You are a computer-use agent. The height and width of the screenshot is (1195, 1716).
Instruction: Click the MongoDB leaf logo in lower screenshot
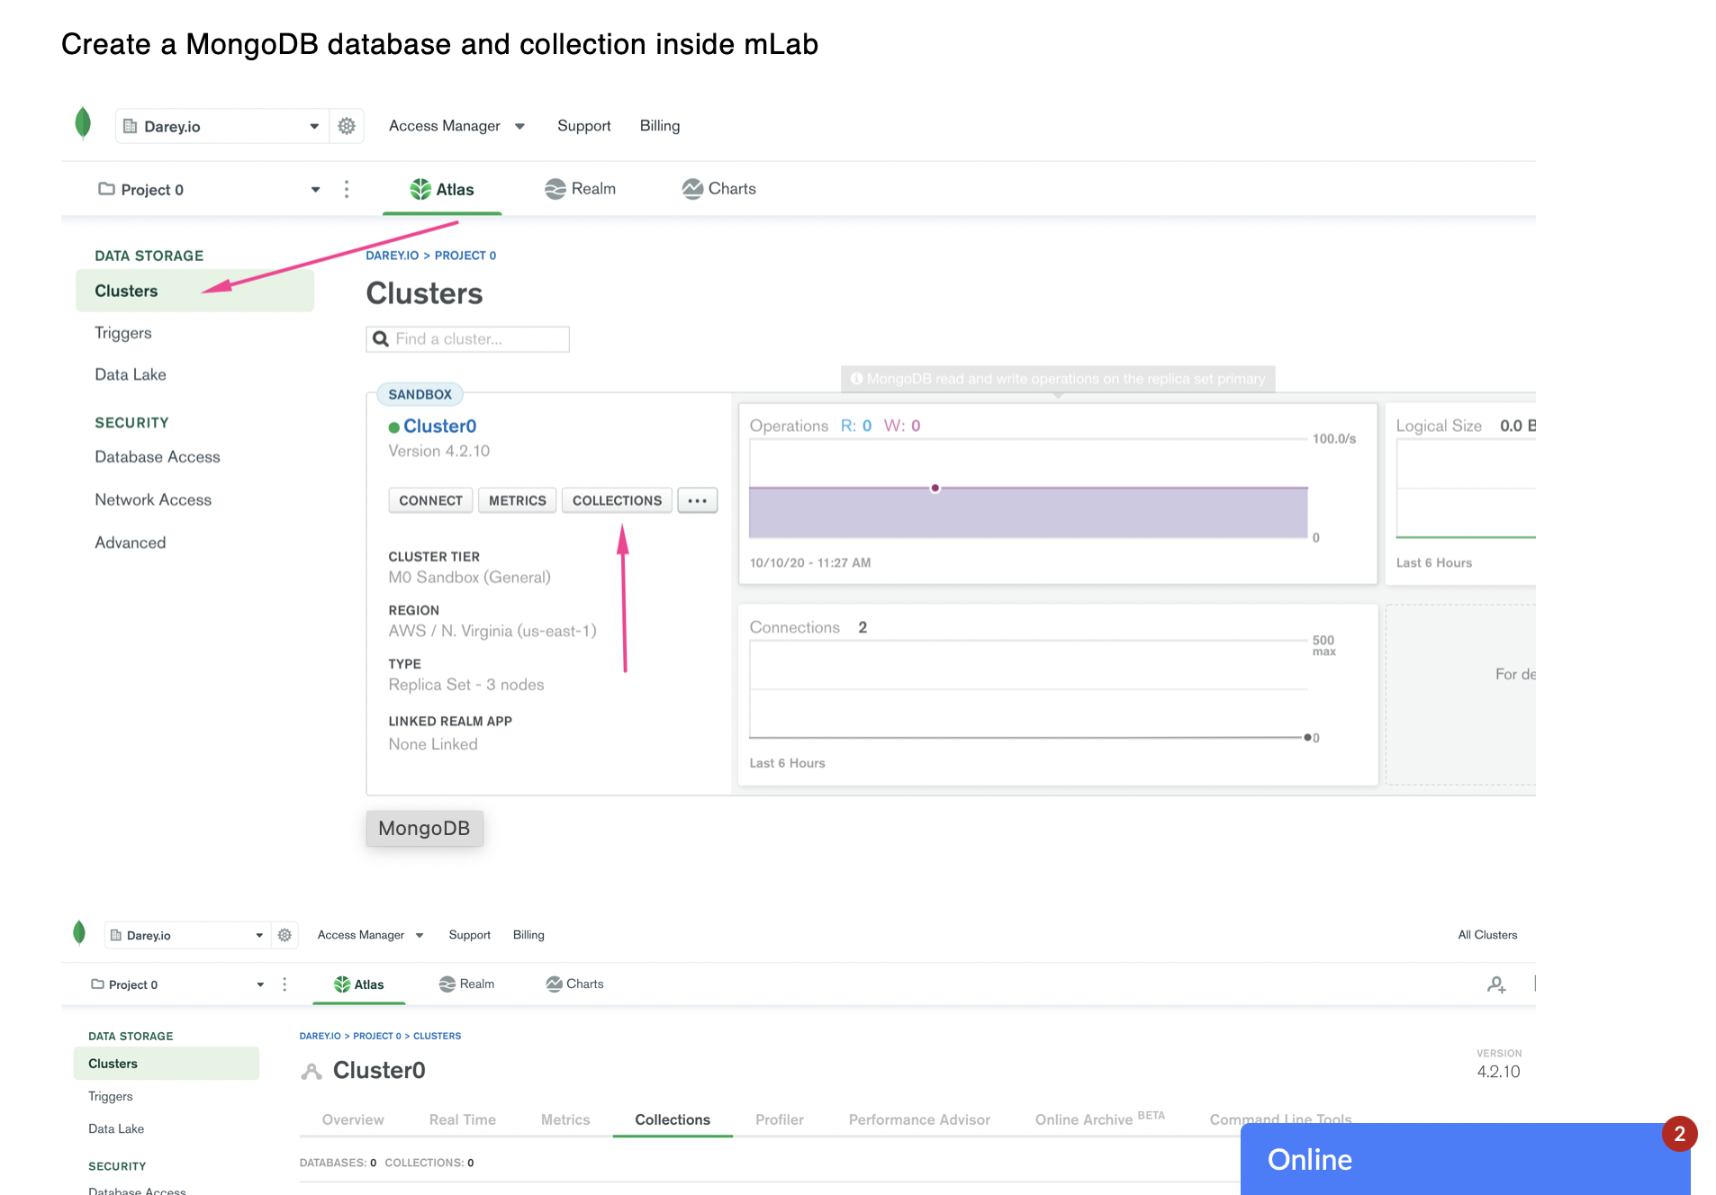pos(79,933)
